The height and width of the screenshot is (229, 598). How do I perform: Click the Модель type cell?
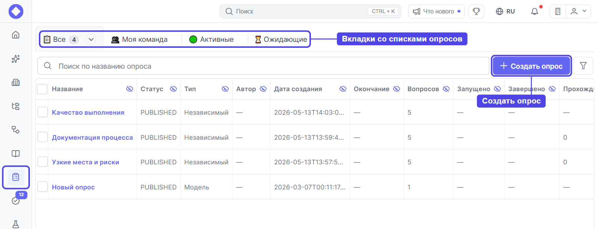click(x=197, y=187)
